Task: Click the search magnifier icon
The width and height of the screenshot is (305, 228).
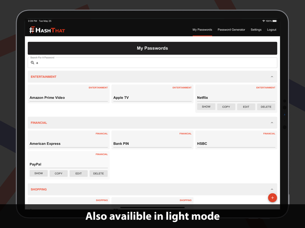Action: tap(33, 63)
